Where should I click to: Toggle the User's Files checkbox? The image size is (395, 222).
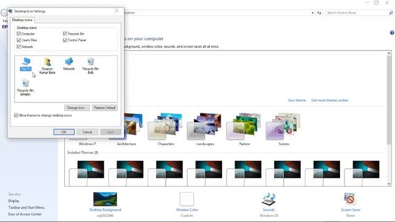click(x=19, y=40)
